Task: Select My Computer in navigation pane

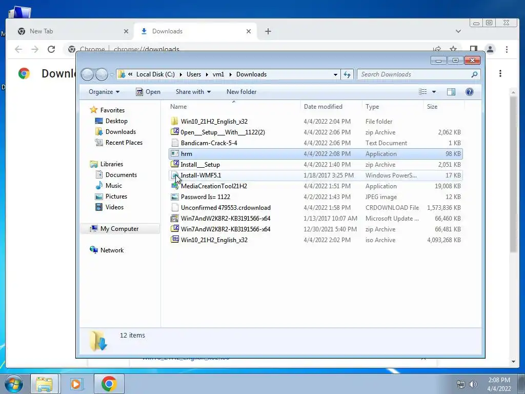Action: pyautogui.click(x=119, y=228)
